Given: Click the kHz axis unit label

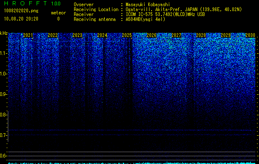Looking at the screenshot, I should coord(4,33).
